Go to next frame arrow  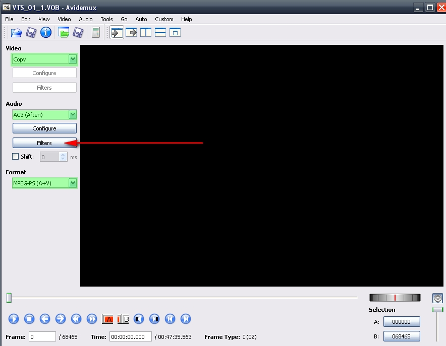click(x=61, y=319)
